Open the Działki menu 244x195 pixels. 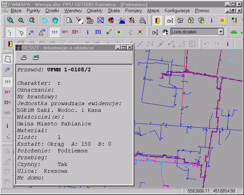[x=52, y=10]
